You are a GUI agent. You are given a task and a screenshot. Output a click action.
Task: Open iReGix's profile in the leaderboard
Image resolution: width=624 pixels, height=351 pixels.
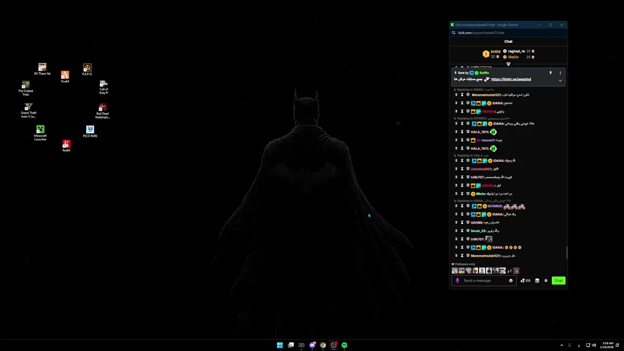pyautogui.click(x=513, y=57)
